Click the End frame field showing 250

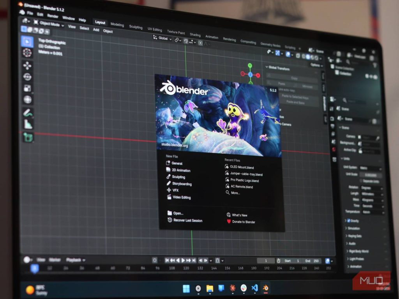(x=312, y=261)
